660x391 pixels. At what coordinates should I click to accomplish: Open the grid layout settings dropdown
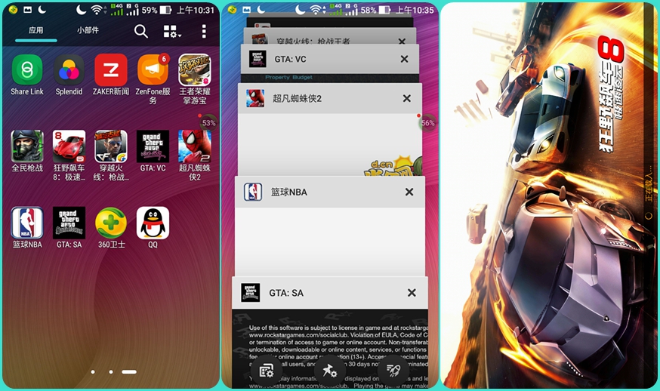[x=172, y=31]
